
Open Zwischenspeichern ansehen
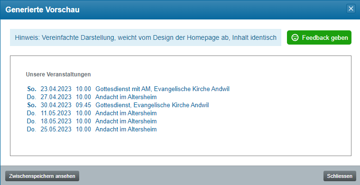[42, 176]
